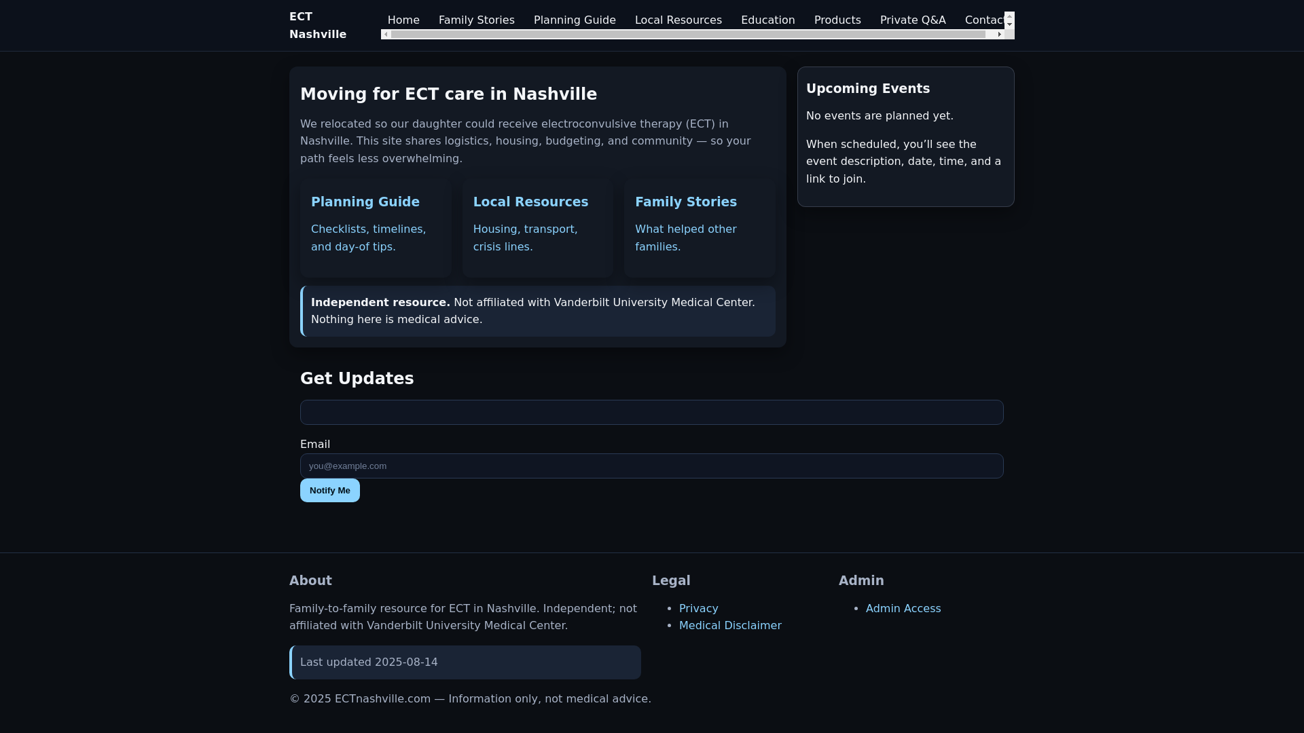Click the ECT Nashville site logo
Viewport: 1304px width, 733px height.
tap(318, 26)
